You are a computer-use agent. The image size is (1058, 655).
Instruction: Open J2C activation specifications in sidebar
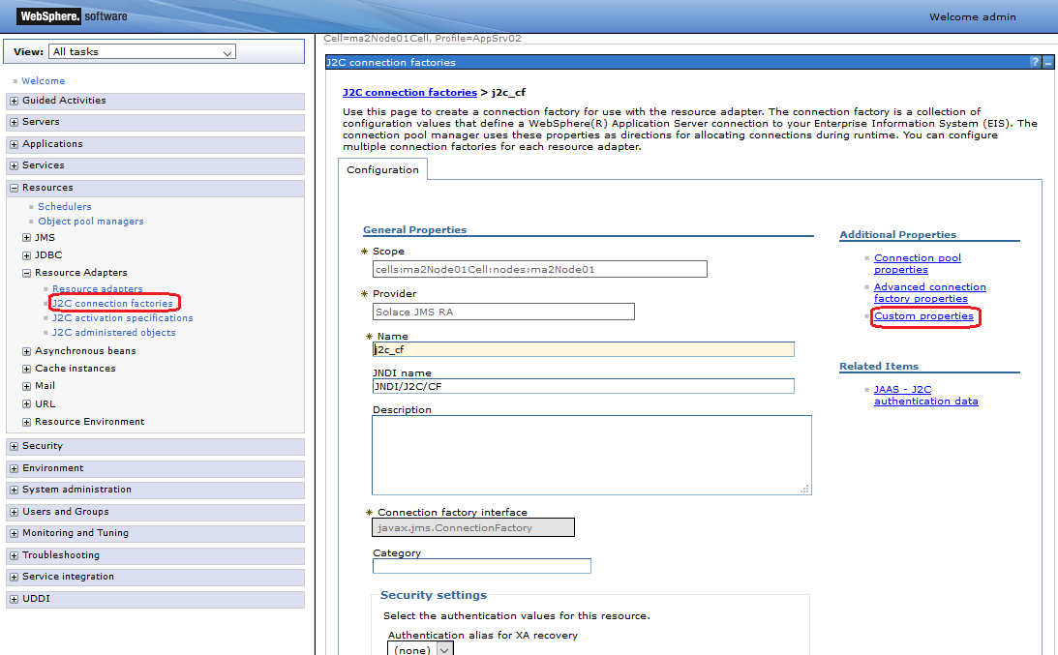click(122, 318)
